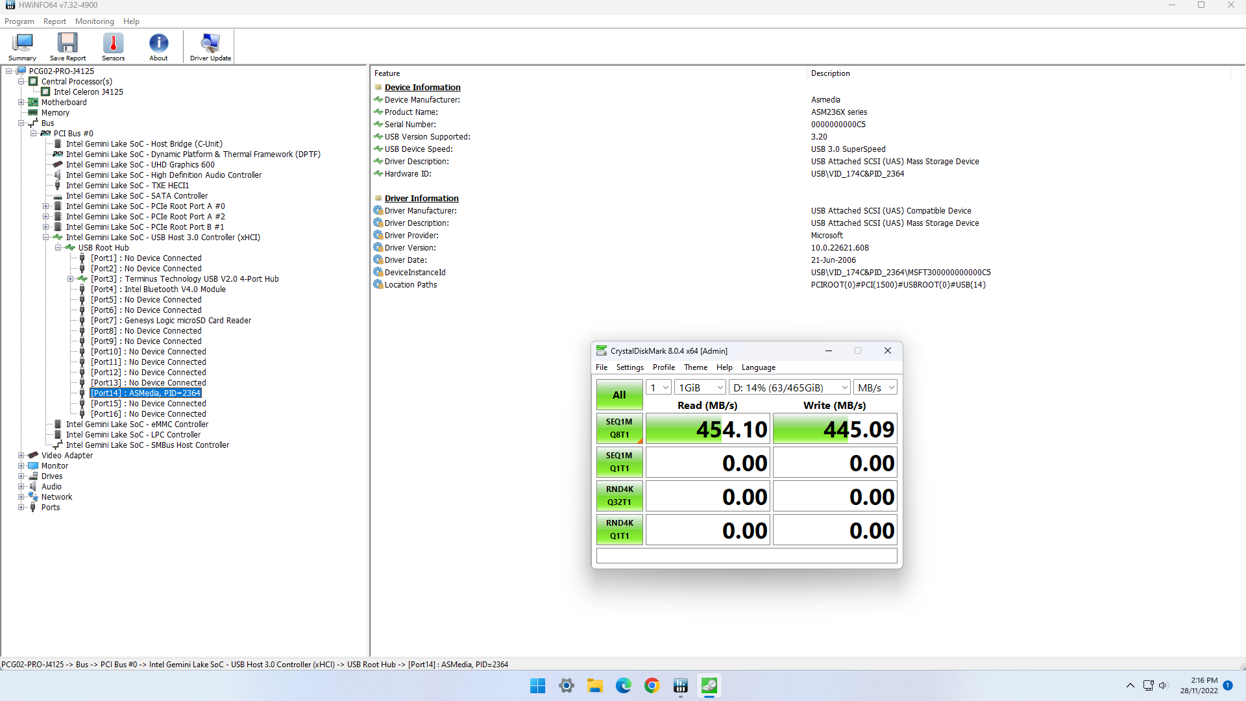Click the Driver Information heading
The height and width of the screenshot is (701, 1246).
point(421,199)
